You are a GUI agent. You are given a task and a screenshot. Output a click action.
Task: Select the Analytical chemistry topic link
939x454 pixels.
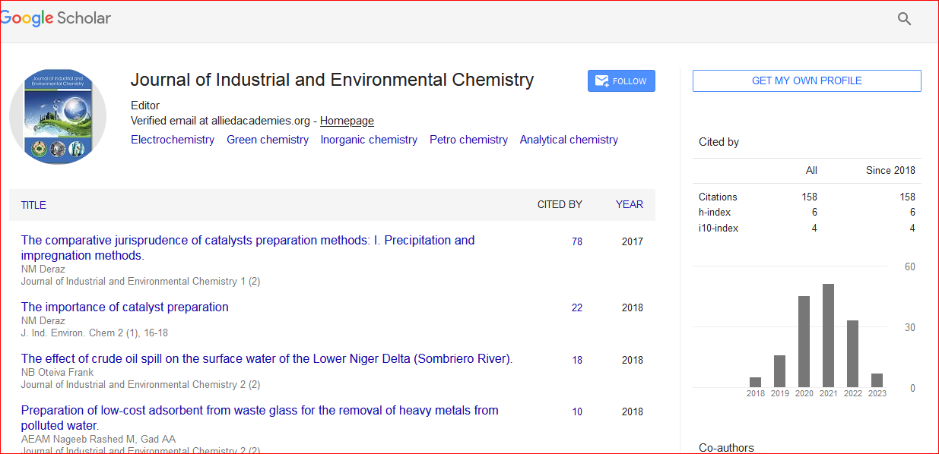tap(569, 140)
